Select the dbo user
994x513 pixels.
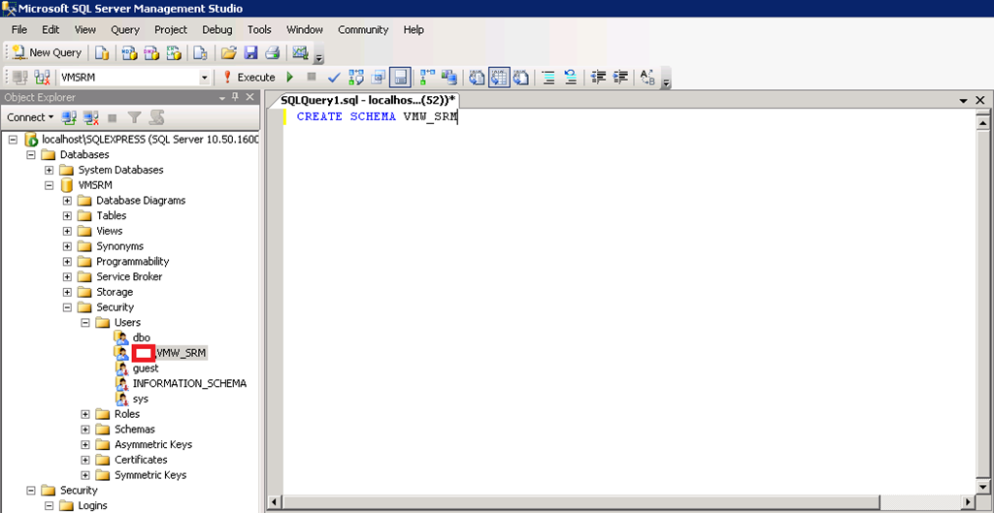tap(141, 337)
